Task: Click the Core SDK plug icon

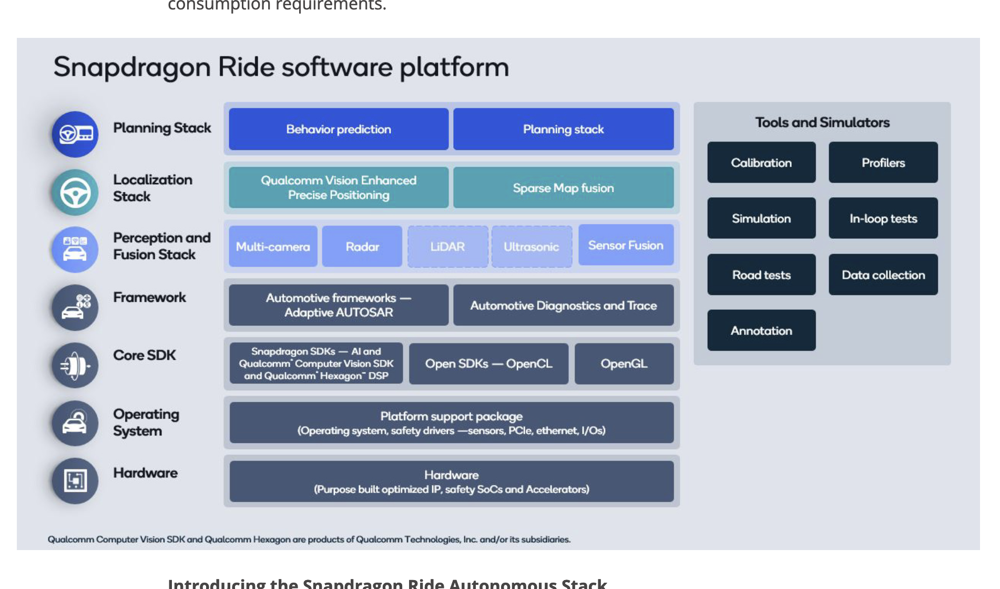Action: pos(75,365)
